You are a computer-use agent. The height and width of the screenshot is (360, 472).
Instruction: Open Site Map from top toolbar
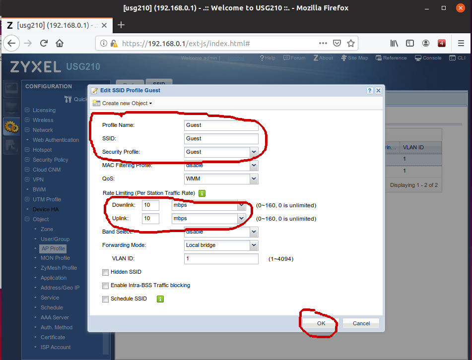[x=354, y=58]
